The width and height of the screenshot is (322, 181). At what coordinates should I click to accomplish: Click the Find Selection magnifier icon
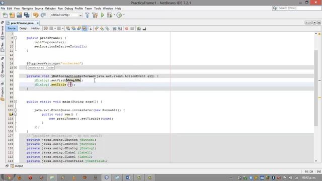68,29
